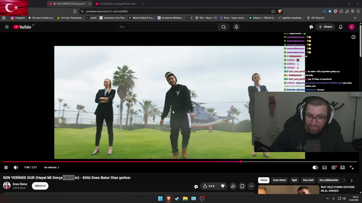Switch to LG G5 Battery Change tab

tap(116, 4)
